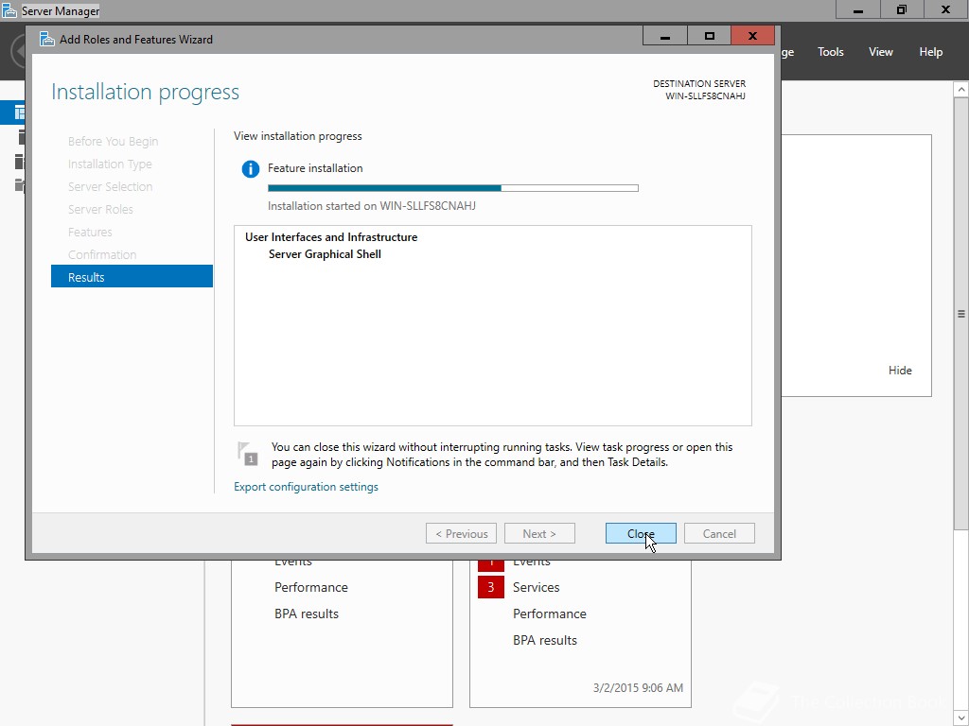Select the Confirmation step in wizard sidebar
969x726 pixels.
[x=102, y=254]
